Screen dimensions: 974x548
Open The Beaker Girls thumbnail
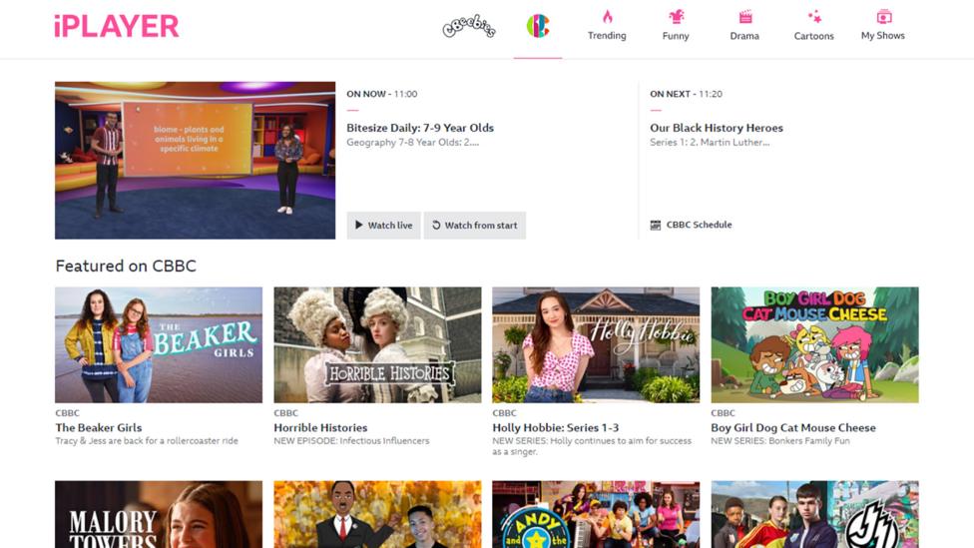(x=159, y=345)
